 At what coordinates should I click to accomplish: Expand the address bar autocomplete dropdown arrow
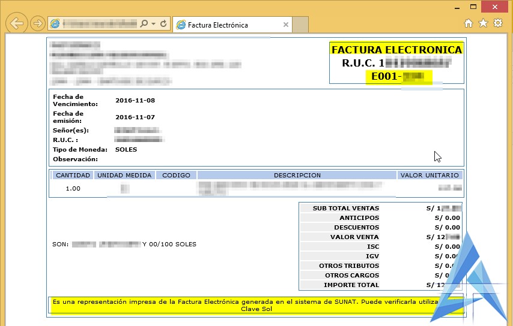pos(154,24)
